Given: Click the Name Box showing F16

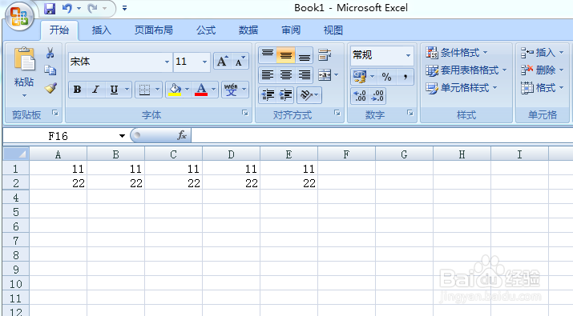Looking at the screenshot, I should (x=59, y=136).
